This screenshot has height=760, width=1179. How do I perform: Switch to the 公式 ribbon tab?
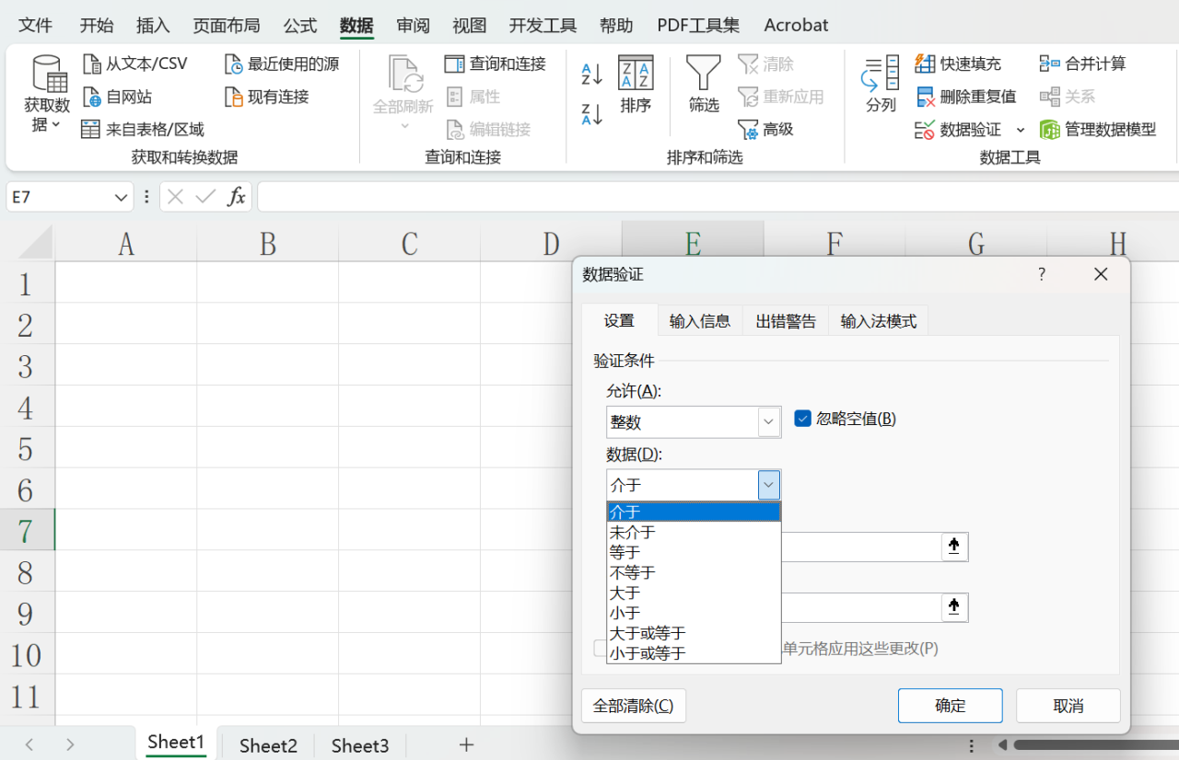(300, 25)
